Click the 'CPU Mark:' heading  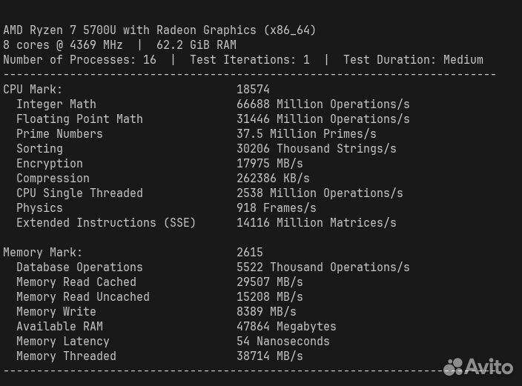tap(33, 90)
